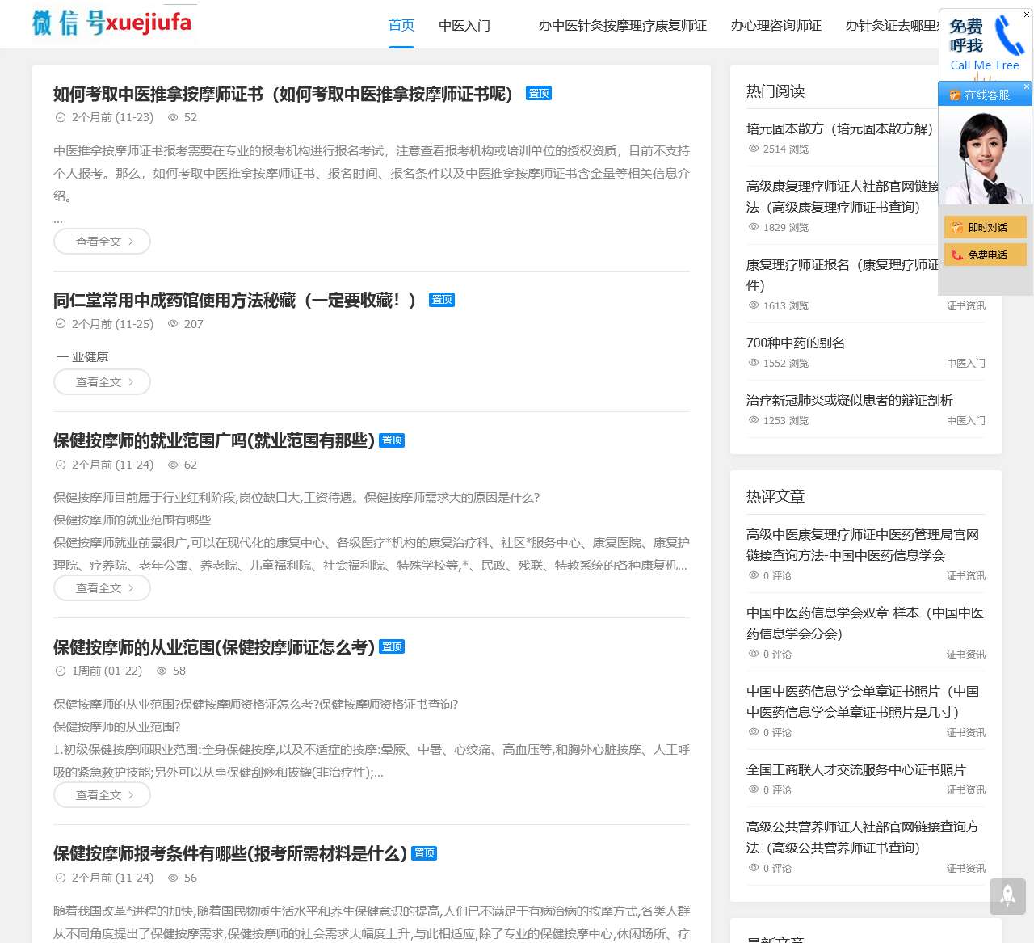Open hot read 康复理疗师证报名
1034x943 pixels.
click(x=843, y=276)
